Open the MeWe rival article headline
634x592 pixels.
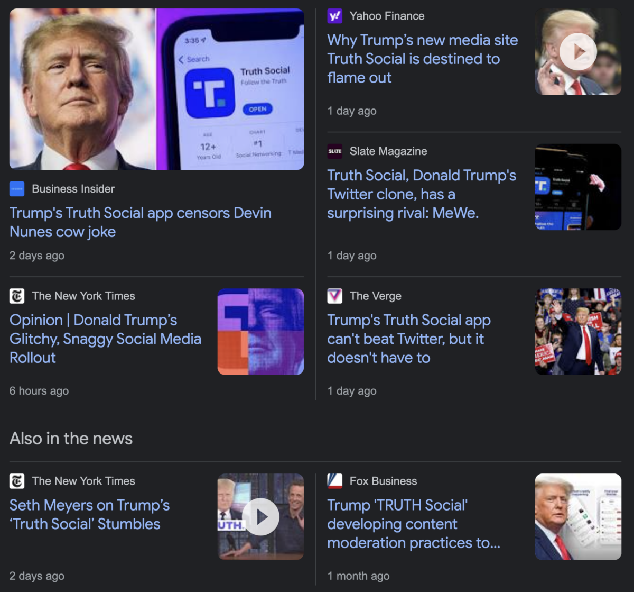click(x=422, y=194)
